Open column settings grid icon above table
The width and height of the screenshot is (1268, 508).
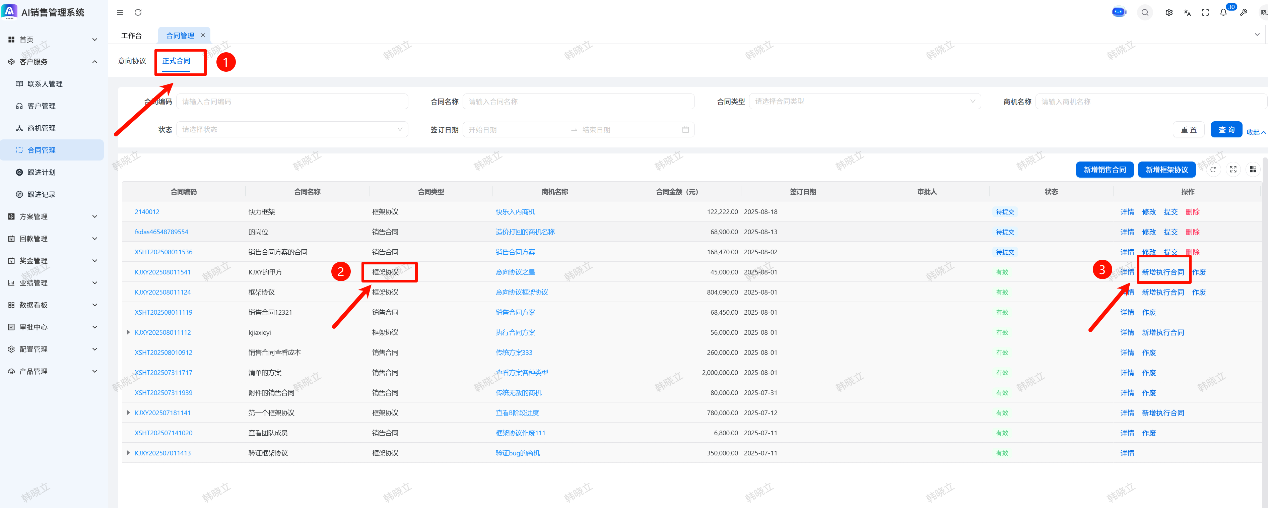[x=1253, y=169]
